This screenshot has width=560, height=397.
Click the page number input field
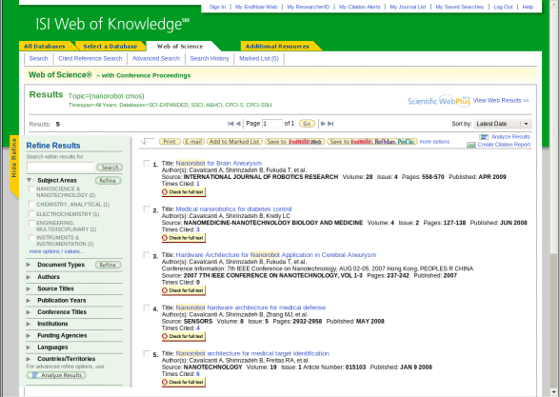click(272, 124)
